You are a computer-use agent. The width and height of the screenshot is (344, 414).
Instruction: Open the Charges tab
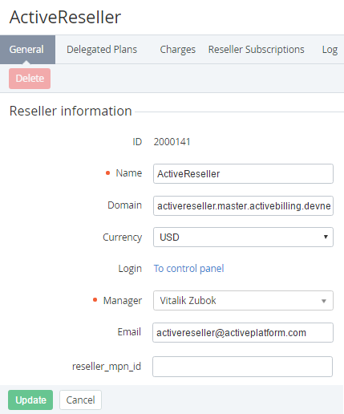pos(178,50)
